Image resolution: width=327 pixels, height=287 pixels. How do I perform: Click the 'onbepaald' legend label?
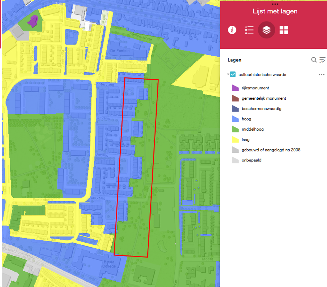pyautogui.click(x=251, y=160)
